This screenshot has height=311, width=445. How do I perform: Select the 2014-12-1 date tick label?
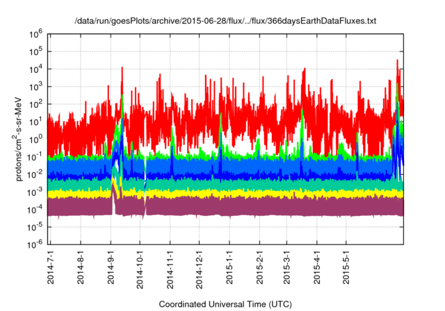[x=200, y=269]
